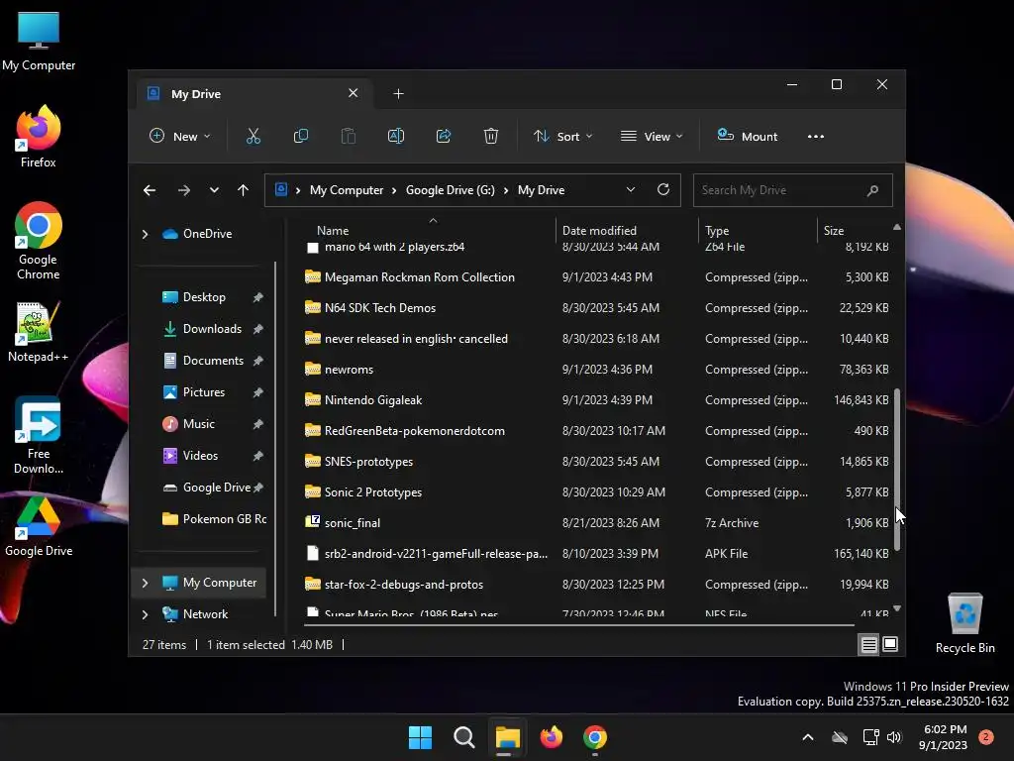Open Google Drive desktop shortcut

click(39, 525)
